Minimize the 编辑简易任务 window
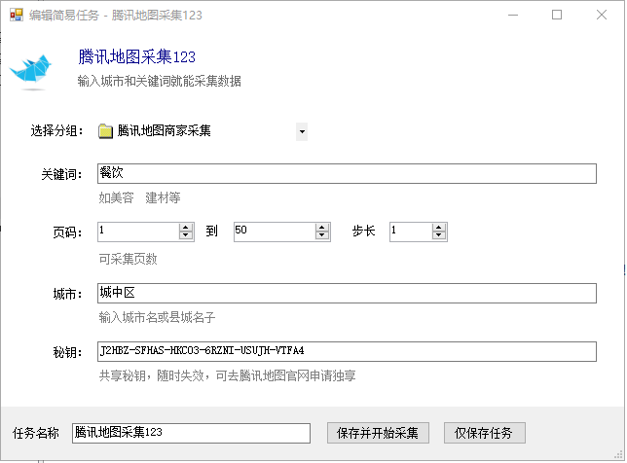The height and width of the screenshot is (463, 627). 513,16
